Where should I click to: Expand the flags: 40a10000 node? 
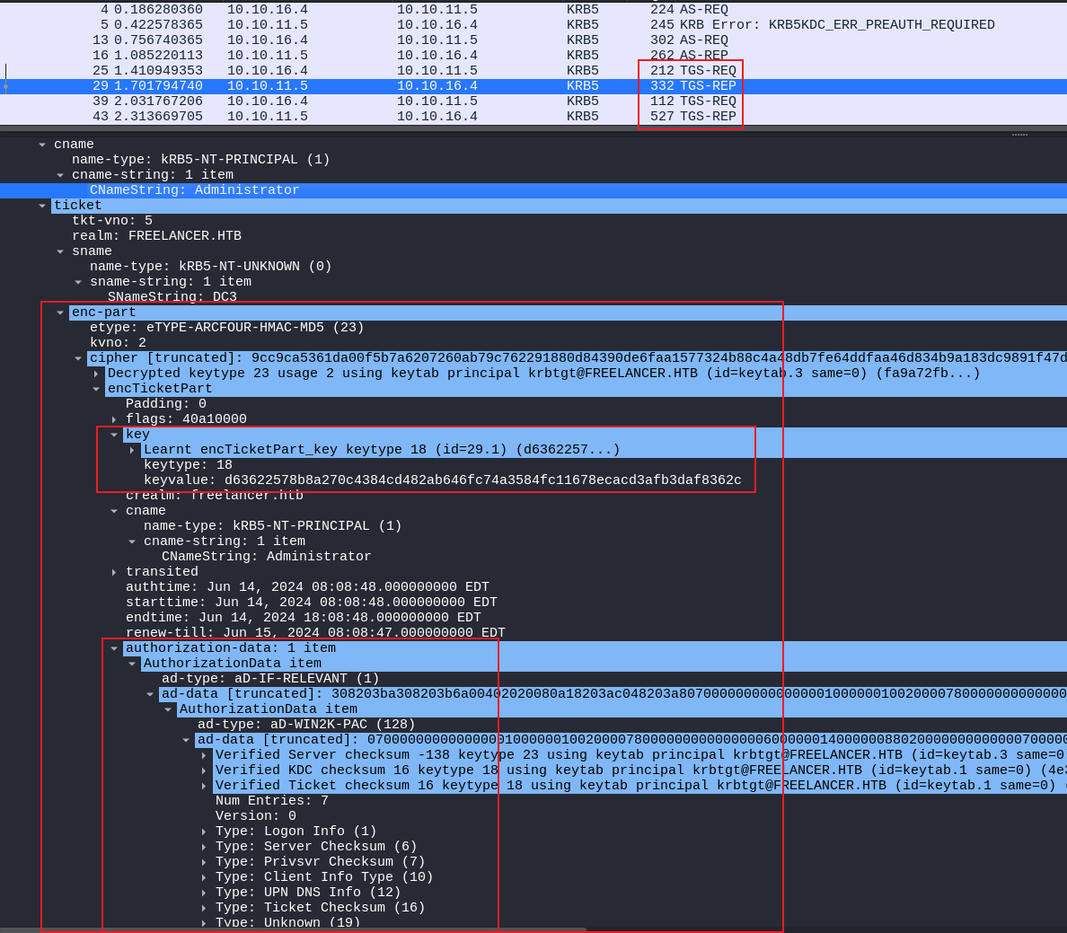[x=114, y=419]
